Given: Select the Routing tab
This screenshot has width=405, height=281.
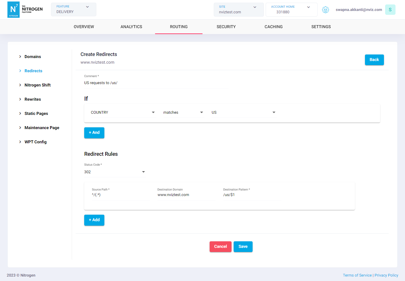Looking at the screenshot, I should tap(179, 27).
